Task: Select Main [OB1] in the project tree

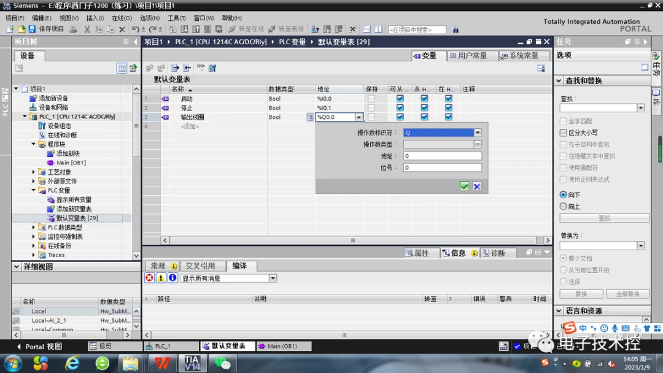Action: 71,163
